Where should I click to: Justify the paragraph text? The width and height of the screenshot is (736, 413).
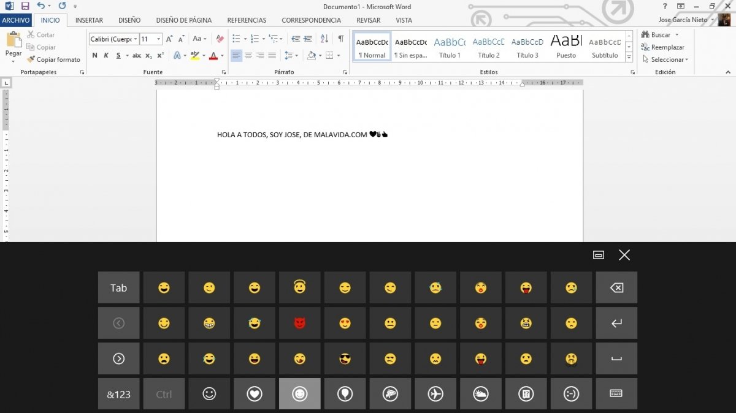click(272, 55)
